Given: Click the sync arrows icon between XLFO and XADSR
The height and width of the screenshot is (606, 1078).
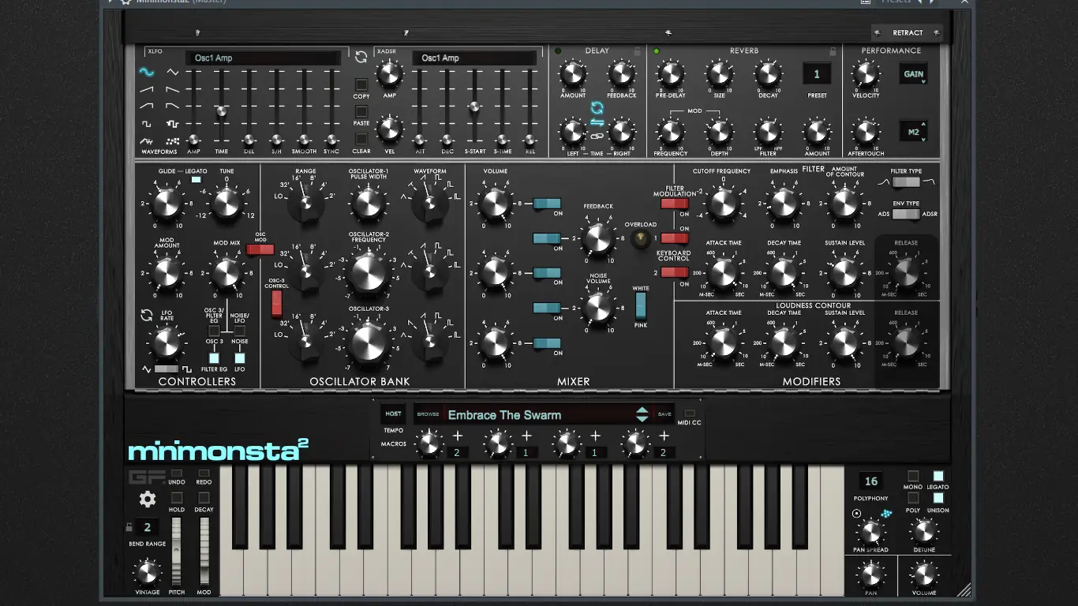Looking at the screenshot, I should tap(361, 58).
